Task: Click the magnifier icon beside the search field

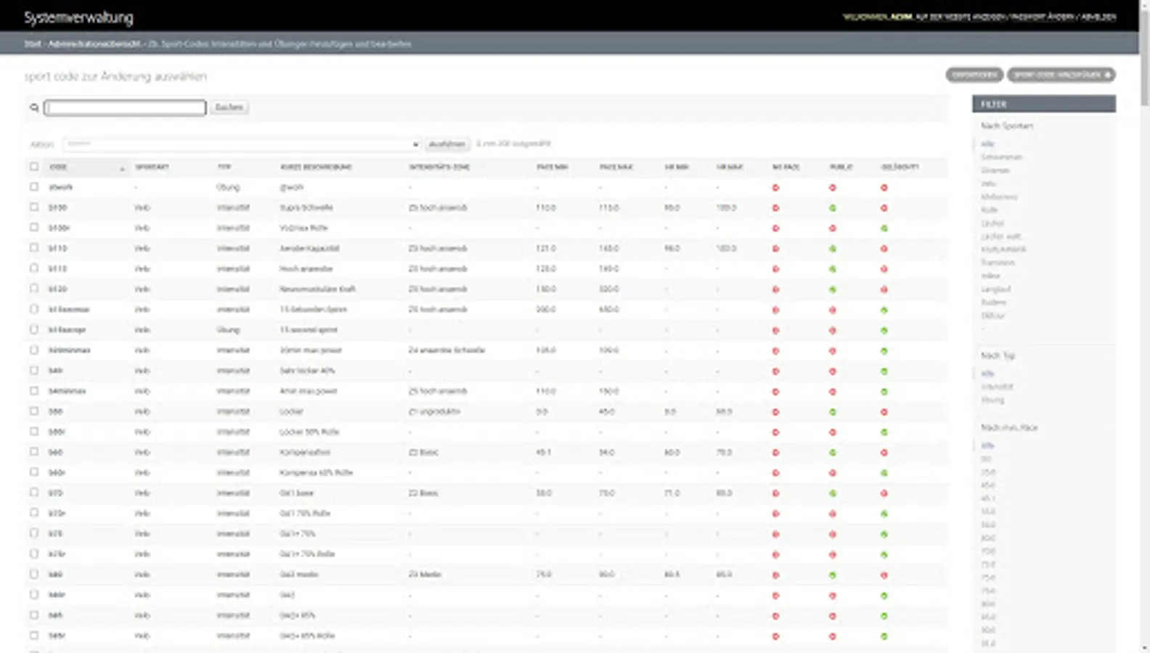Action: click(x=34, y=108)
